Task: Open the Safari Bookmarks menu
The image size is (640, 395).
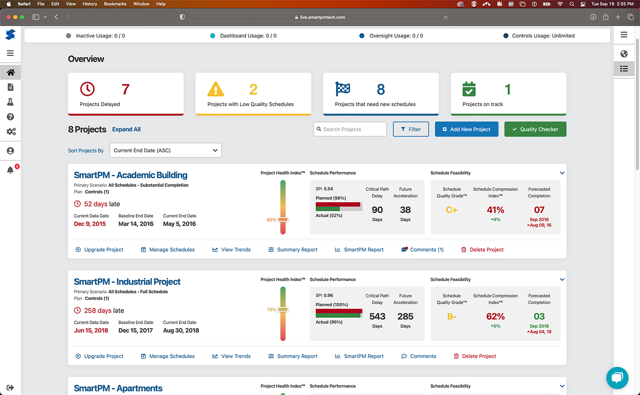Action: [115, 4]
